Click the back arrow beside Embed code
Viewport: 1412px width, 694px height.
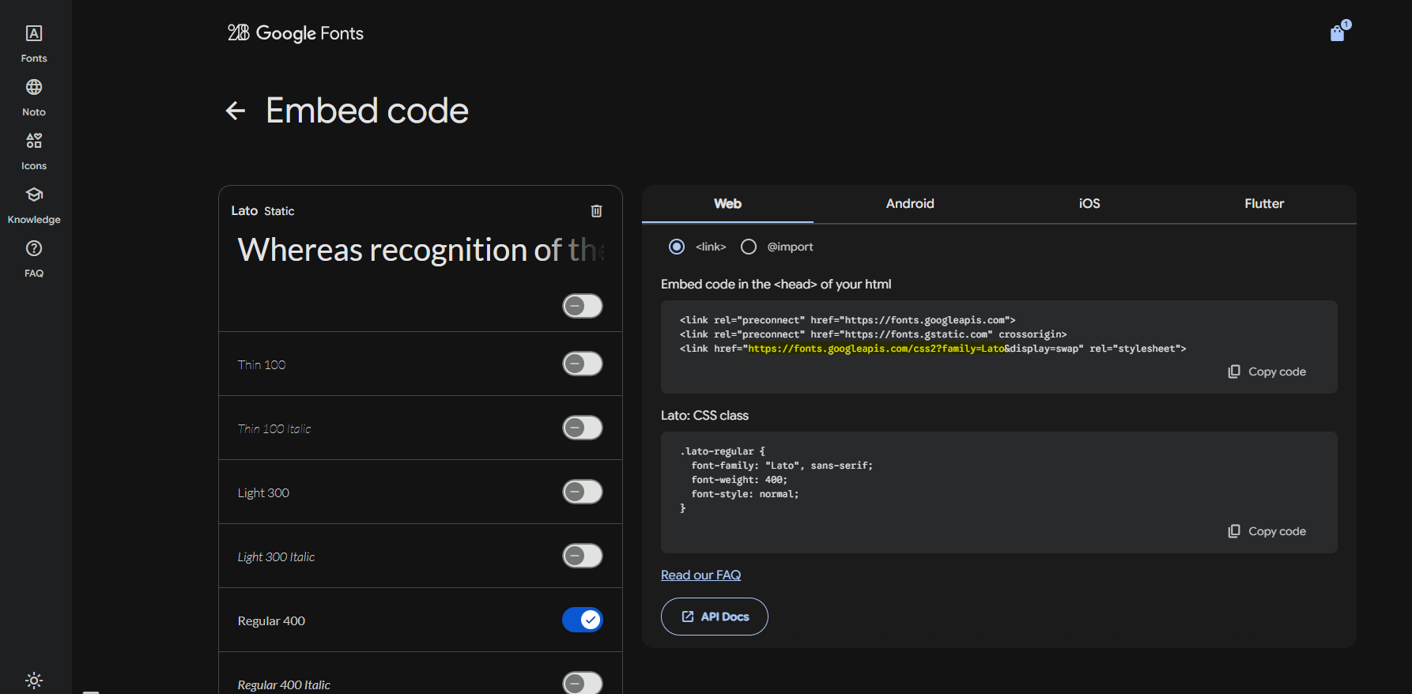click(x=236, y=111)
